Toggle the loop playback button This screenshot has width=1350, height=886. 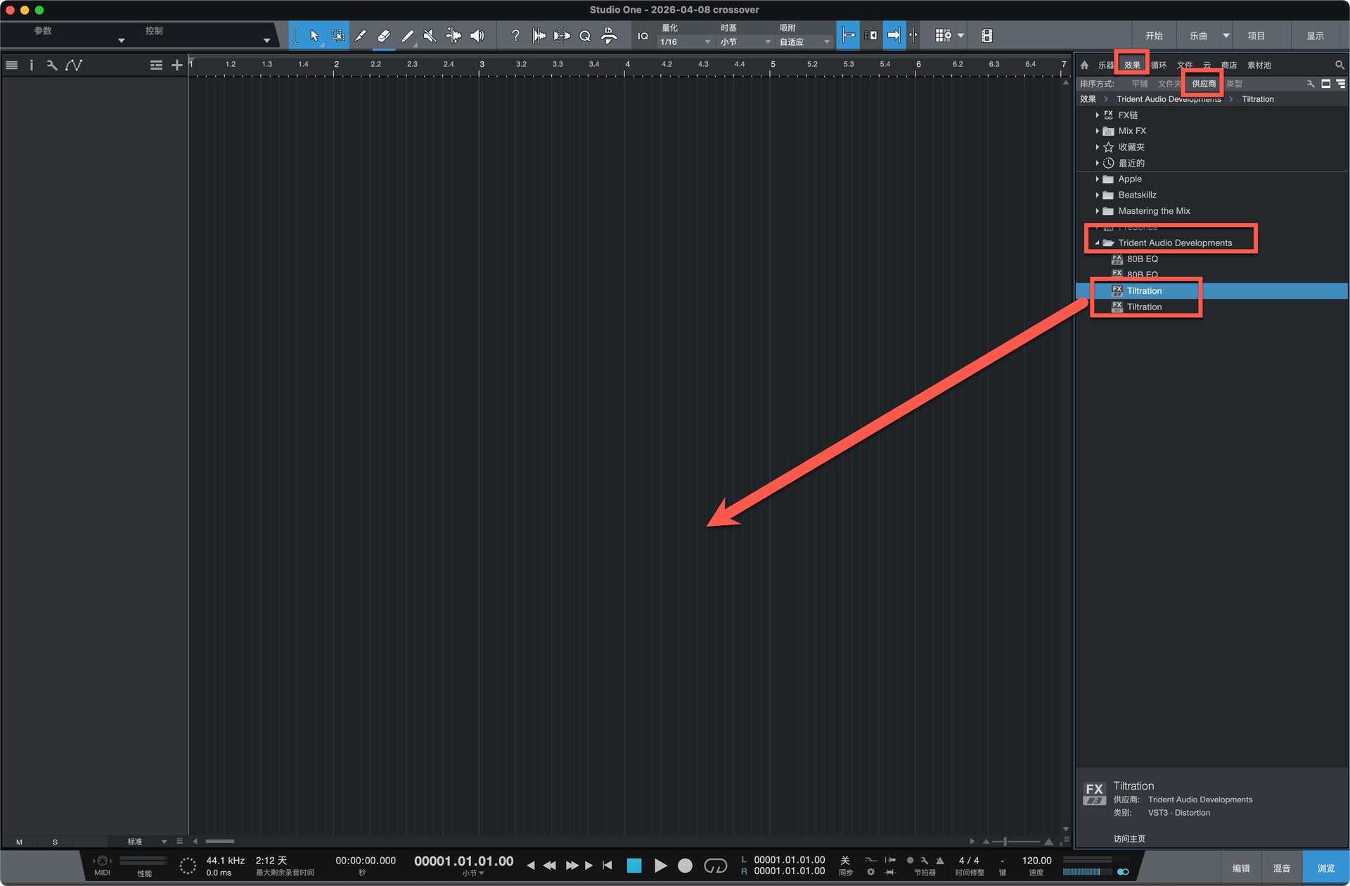click(715, 866)
